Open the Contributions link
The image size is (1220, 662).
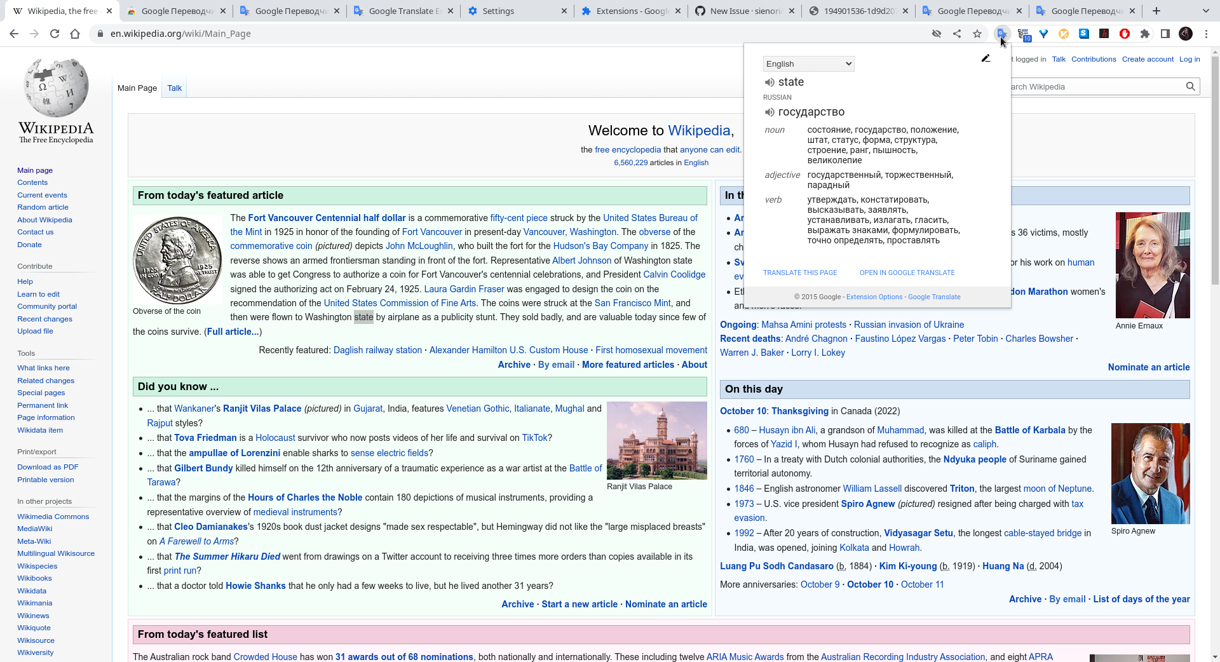(1094, 59)
